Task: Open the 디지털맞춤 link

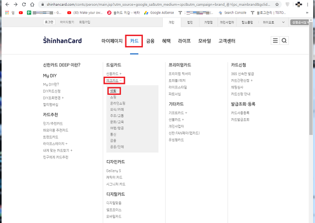Action: coord(114,203)
